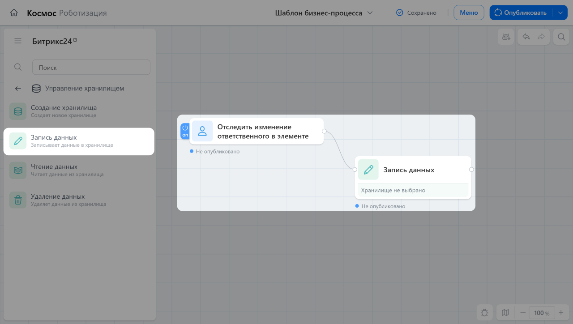Open the debug bug icon
Image resolution: width=573 pixels, height=324 pixels.
pos(485,312)
